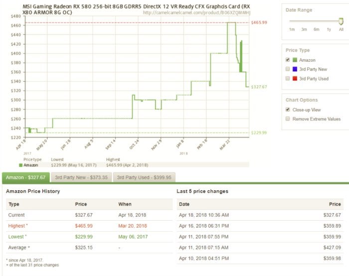Click the blue 3rd Party New swatch
Viewport: 349px width, 276px height.
coord(295,69)
